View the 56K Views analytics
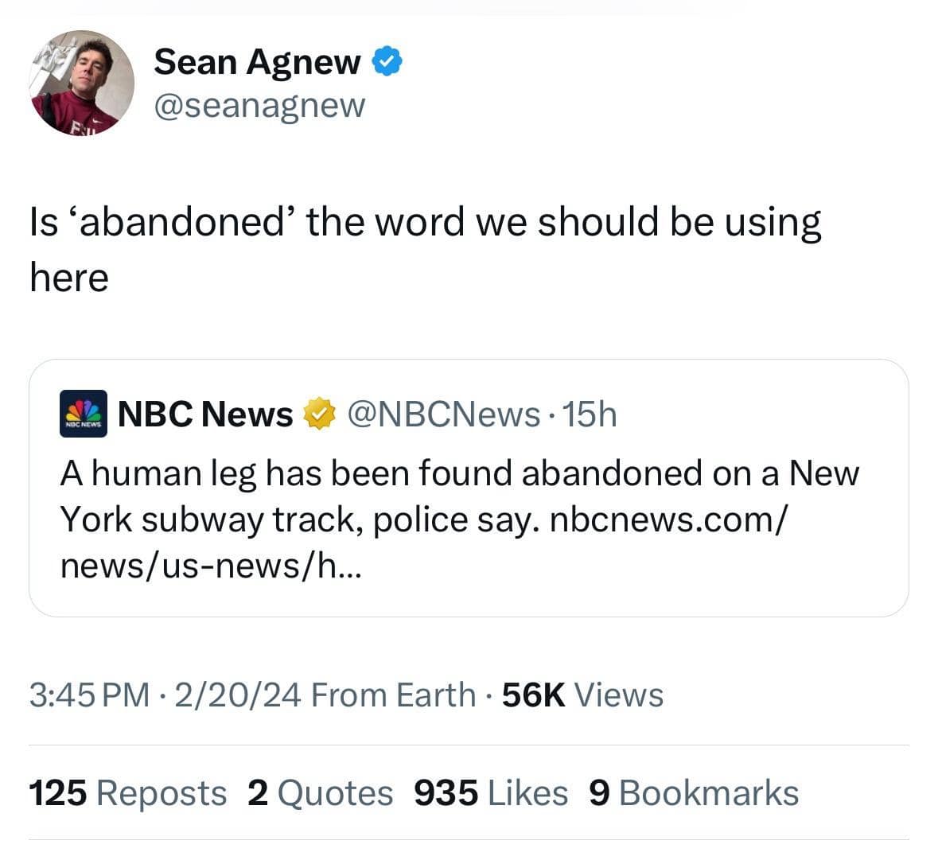Viewport: 938px width, 860px height. tap(583, 695)
